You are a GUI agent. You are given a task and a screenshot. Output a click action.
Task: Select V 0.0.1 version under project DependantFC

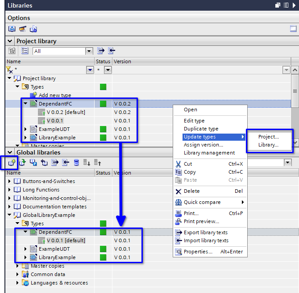[x=54, y=121]
